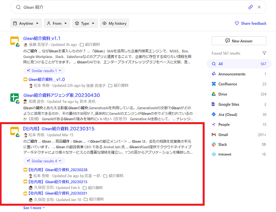Open the From filter dropdown

click(57, 23)
